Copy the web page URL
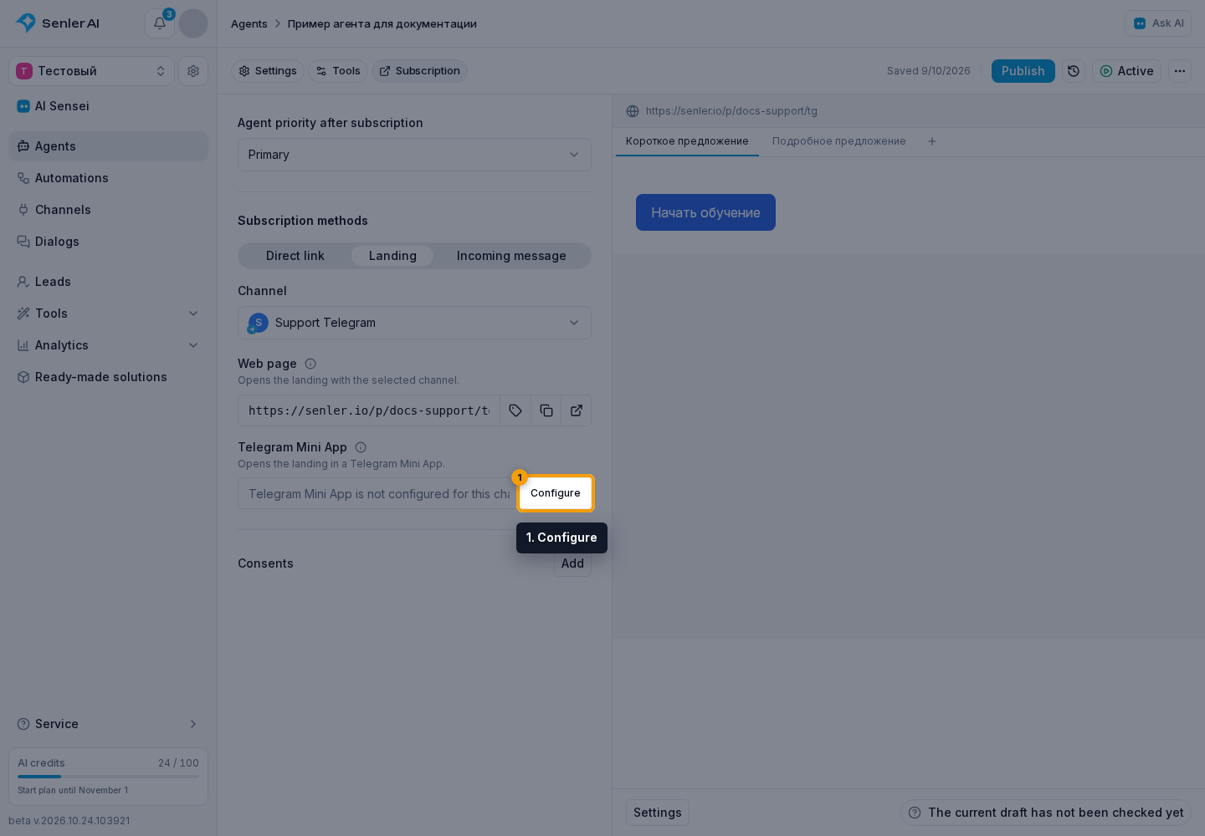Screen dimensions: 1205x836 pyautogui.click(x=546, y=410)
